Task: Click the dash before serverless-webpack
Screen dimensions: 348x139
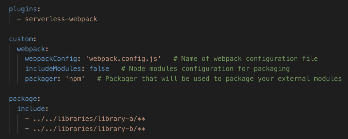Action: tap(19, 19)
